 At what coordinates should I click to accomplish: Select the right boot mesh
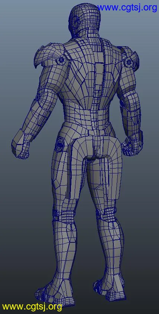(x=109, y=291)
